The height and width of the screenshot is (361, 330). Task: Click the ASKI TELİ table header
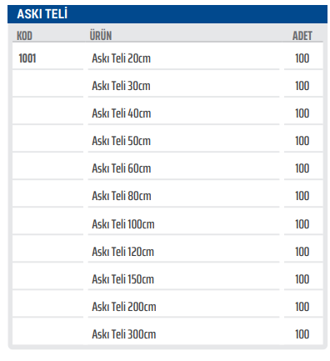pos(167,14)
